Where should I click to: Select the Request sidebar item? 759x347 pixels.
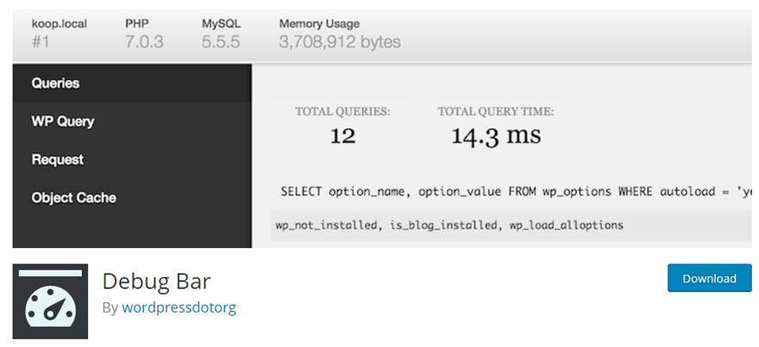tap(58, 159)
